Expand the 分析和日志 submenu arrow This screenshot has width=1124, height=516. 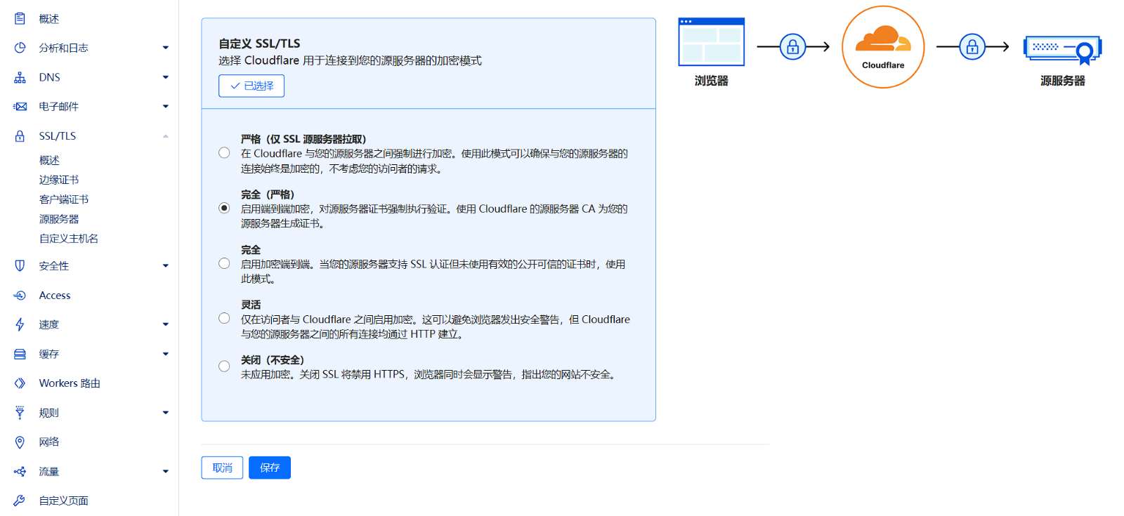pyautogui.click(x=166, y=48)
